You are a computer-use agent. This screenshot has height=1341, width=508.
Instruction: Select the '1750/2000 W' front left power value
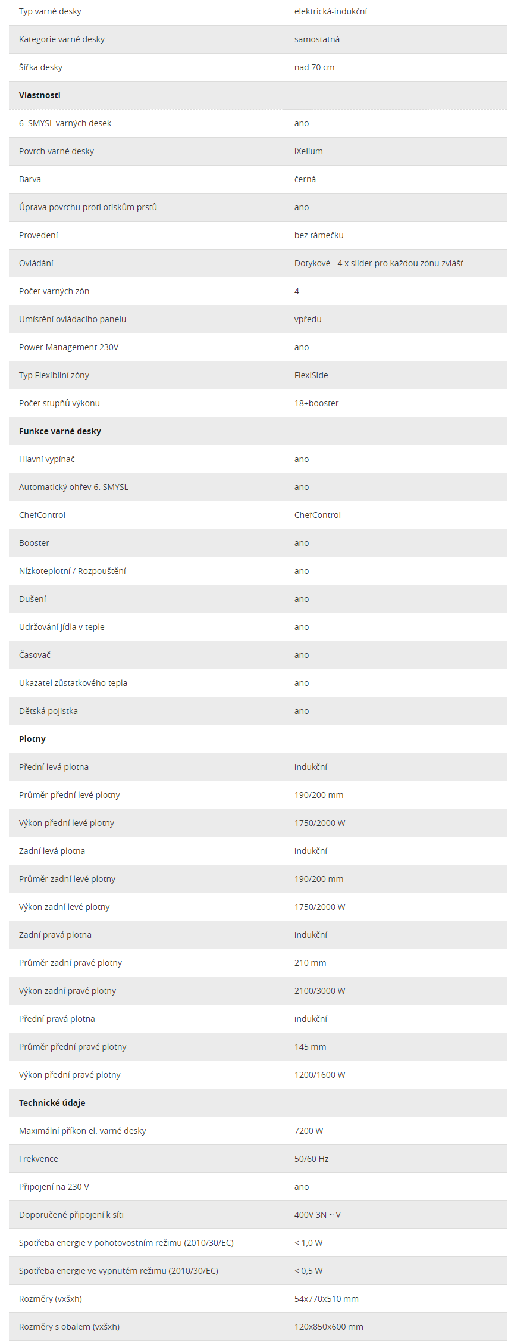click(x=320, y=823)
